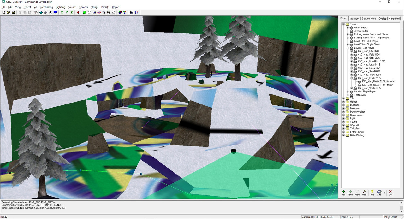This screenshot has width=404, height=219.
Task: Expand the Waypath category
Action: [x=344, y=125]
